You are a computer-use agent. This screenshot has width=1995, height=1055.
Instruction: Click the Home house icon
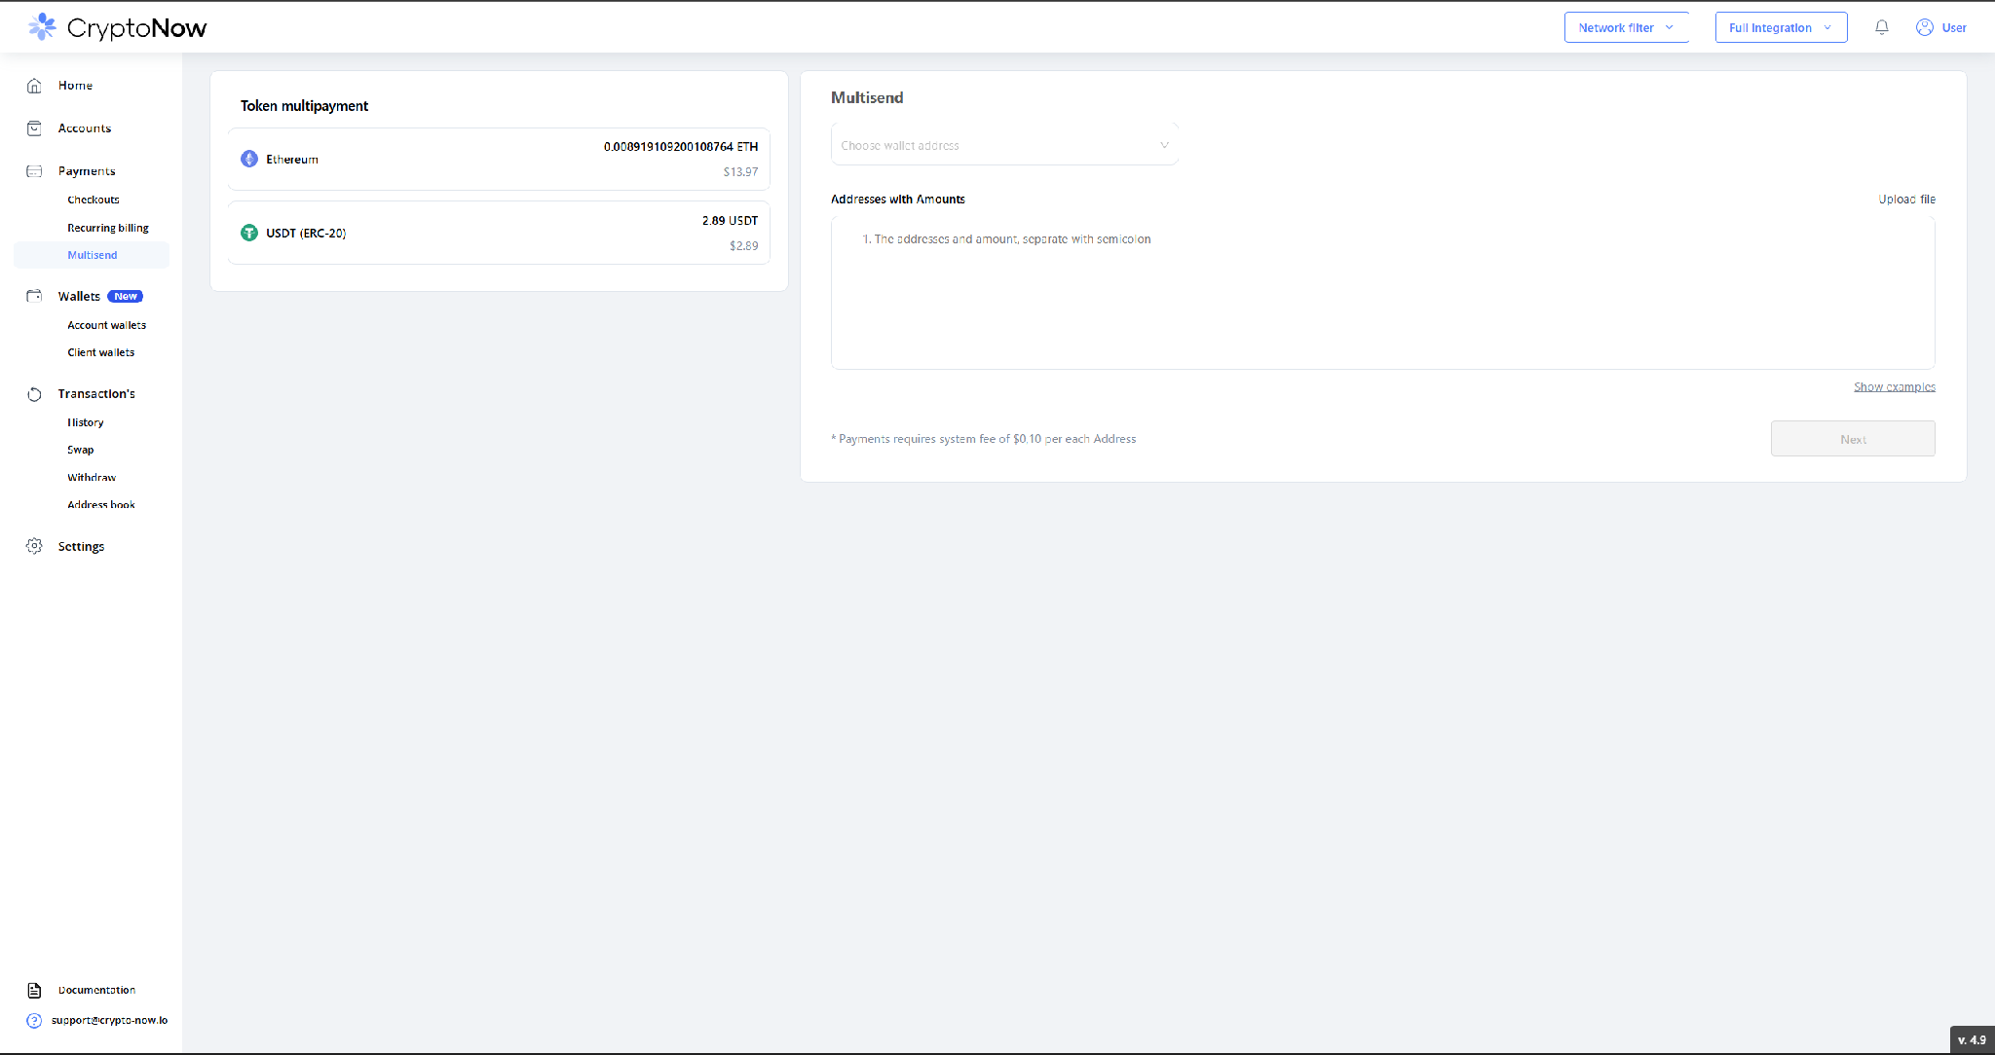pos(34,86)
